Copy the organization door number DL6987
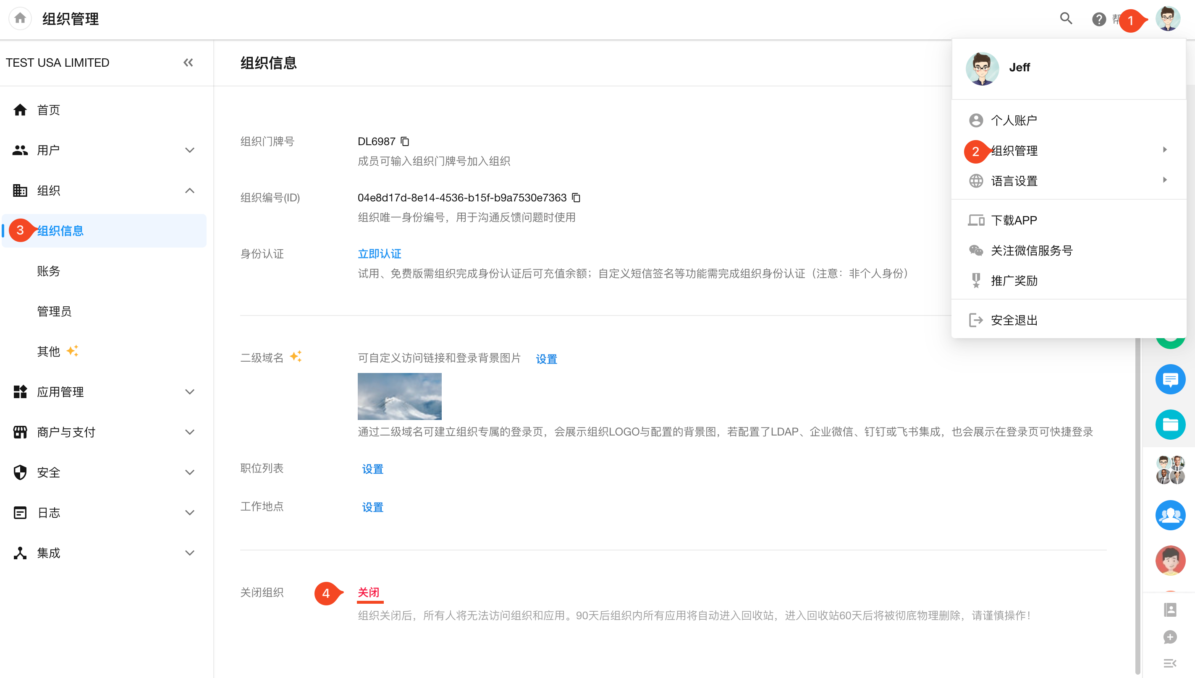 (405, 141)
